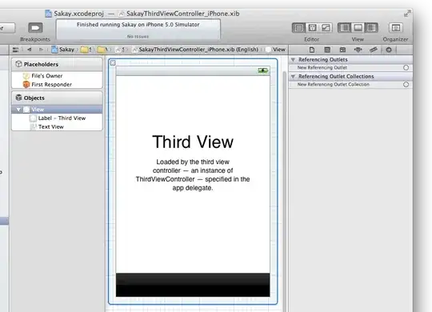The height and width of the screenshot is (312, 432).
Task: Click the simulated status bar battery icon
Action: tap(263, 70)
